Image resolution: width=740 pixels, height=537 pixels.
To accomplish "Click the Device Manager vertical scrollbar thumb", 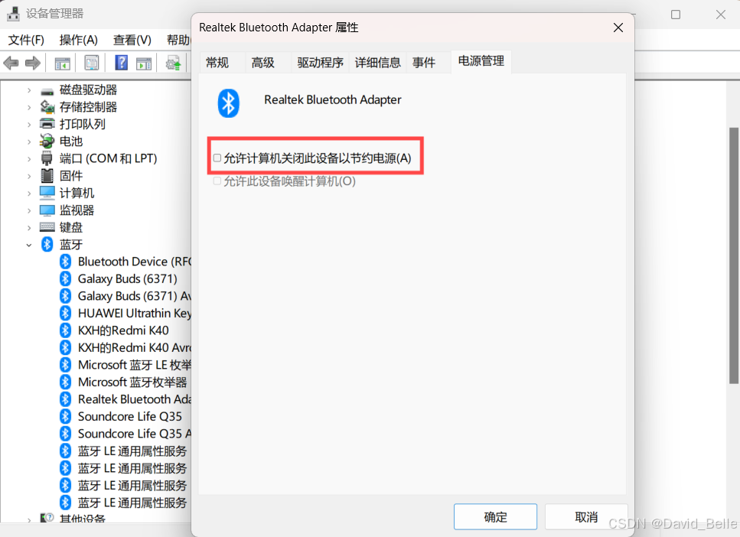I will pyautogui.click(x=733, y=255).
